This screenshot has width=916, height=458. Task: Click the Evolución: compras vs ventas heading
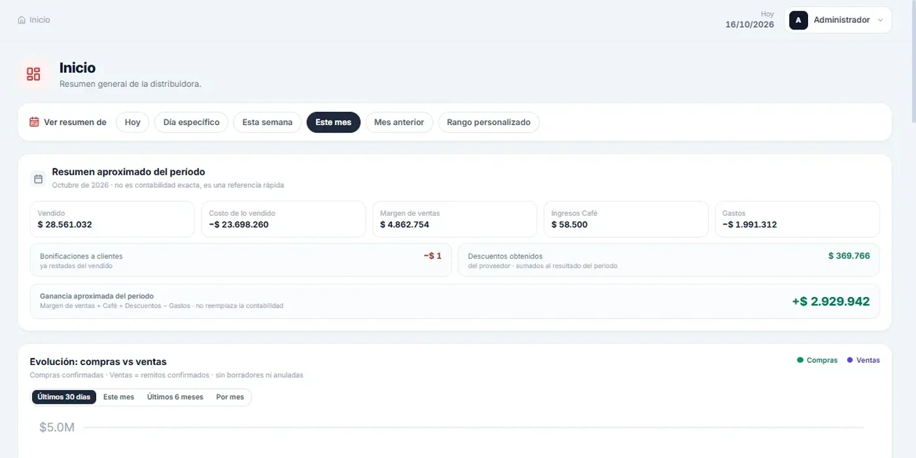click(98, 362)
